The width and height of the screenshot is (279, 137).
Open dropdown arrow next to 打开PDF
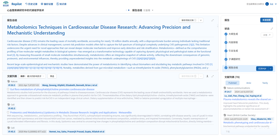(270, 68)
